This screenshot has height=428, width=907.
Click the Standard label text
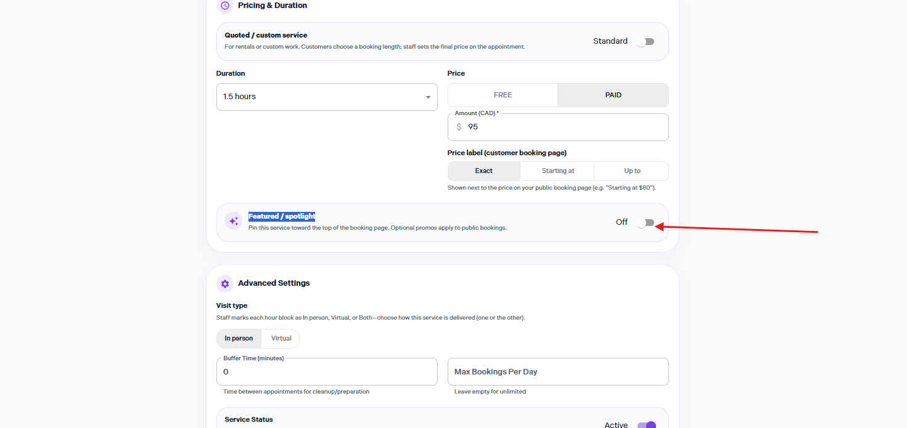tap(610, 41)
